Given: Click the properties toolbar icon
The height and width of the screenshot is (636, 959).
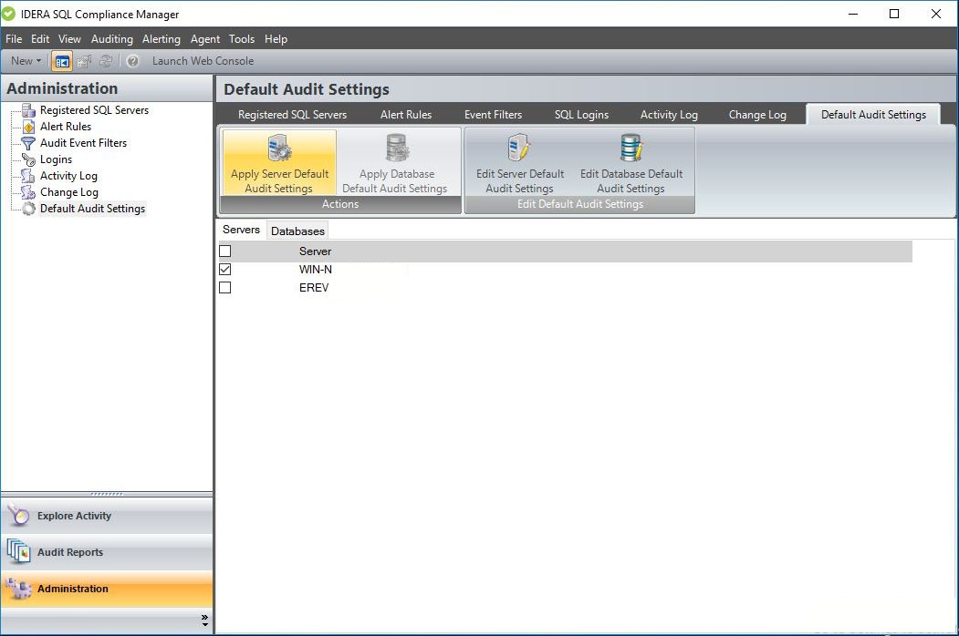Looking at the screenshot, I should tap(84, 61).
